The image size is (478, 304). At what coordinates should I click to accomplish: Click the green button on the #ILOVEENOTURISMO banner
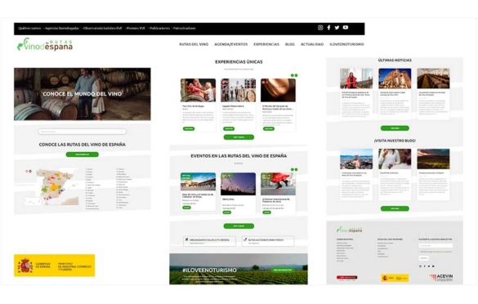point(283,270)
